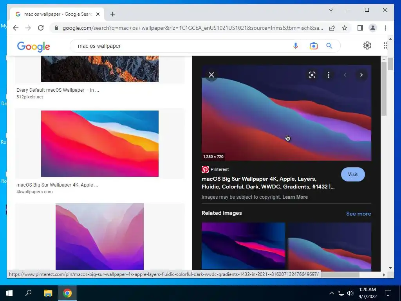401x301 pixels.
Task: Click Every Default macOS Wallpaper caption
Action: tap(58, 90)
